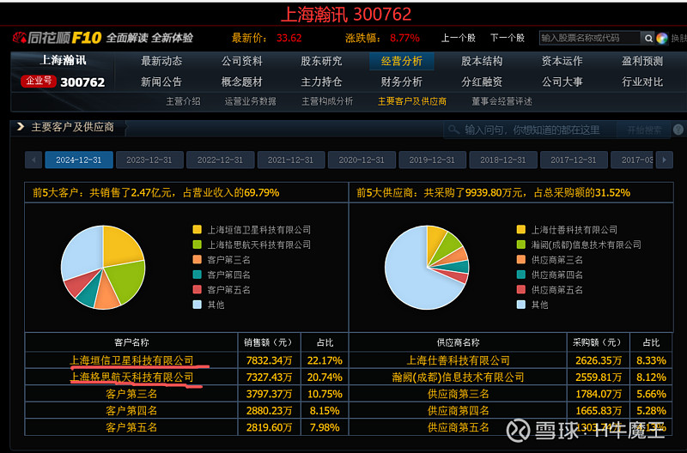Select the 2022-12-31 date tab
This screenshot has height=453, width=687.
pos(221,160)
